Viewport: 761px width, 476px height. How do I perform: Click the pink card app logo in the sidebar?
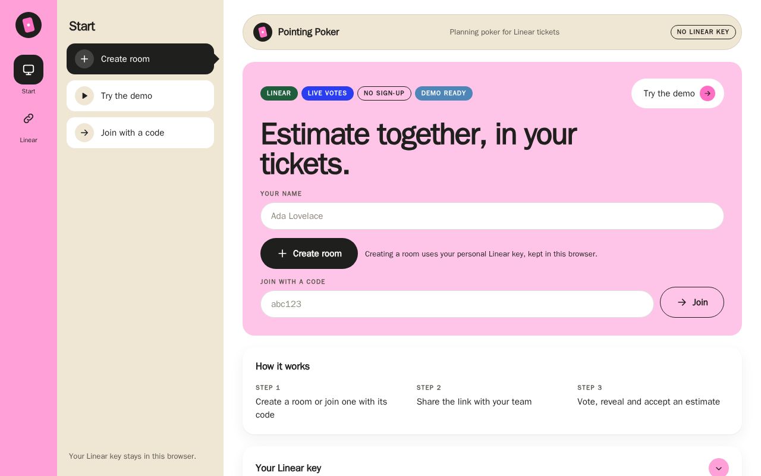coord(29,25)
